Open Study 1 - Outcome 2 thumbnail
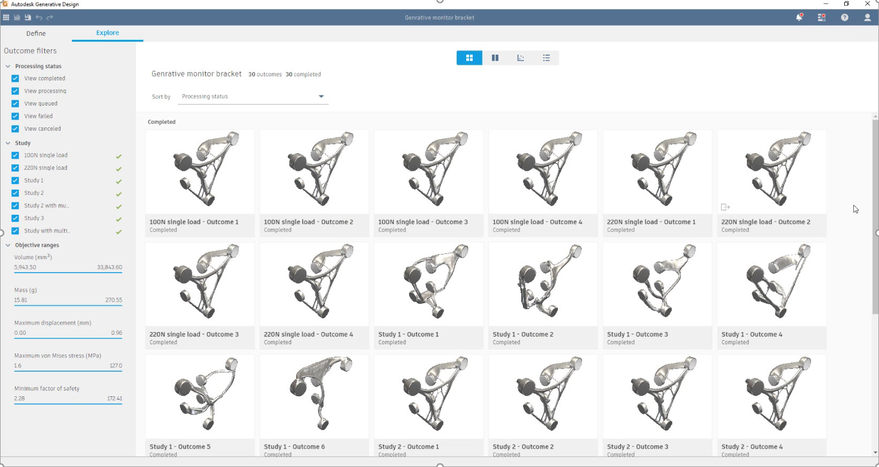The image size is (879, 467). point(543,284)
